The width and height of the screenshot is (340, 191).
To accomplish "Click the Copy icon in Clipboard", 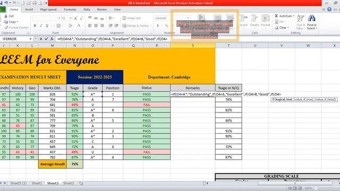I will pyautogui.click(x=6, y=22).
